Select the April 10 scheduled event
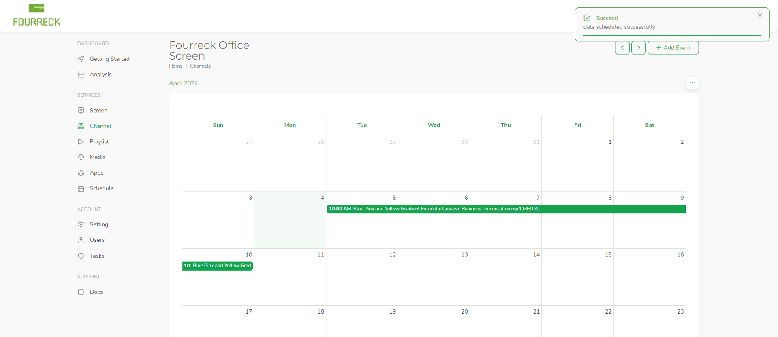 218,266
